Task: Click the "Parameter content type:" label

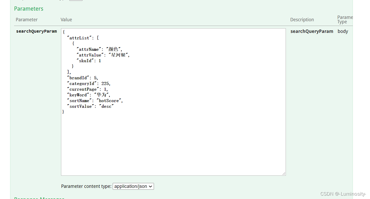Action: [86, 186]
